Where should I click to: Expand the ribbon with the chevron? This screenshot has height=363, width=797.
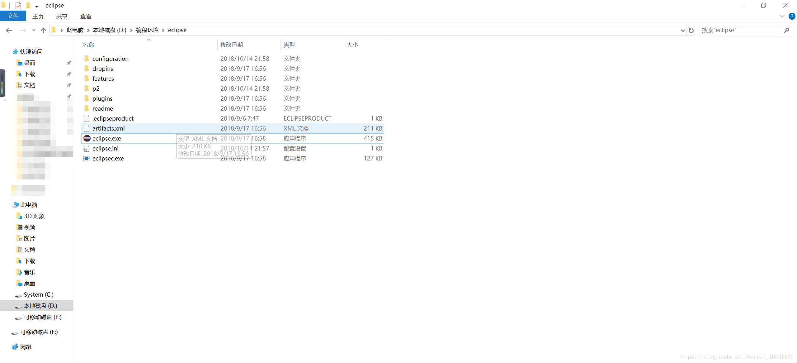pyautogui.click(x=782, y=16)
